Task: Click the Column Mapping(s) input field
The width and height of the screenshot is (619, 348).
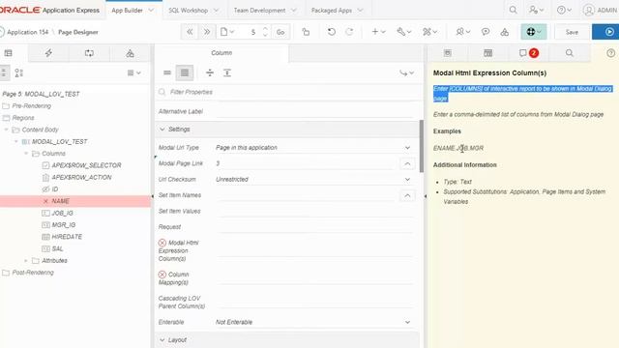Action: click(315, 278)
